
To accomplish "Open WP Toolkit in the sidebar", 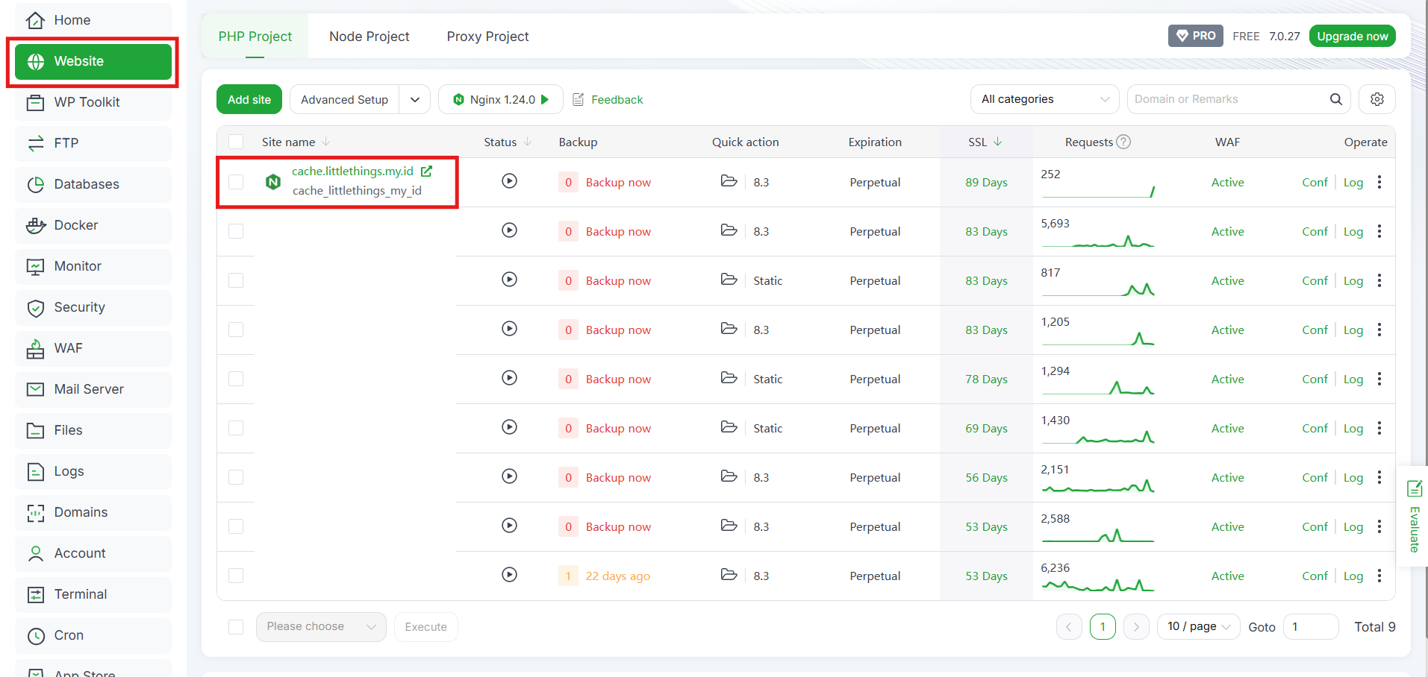I will pos(93,102).
